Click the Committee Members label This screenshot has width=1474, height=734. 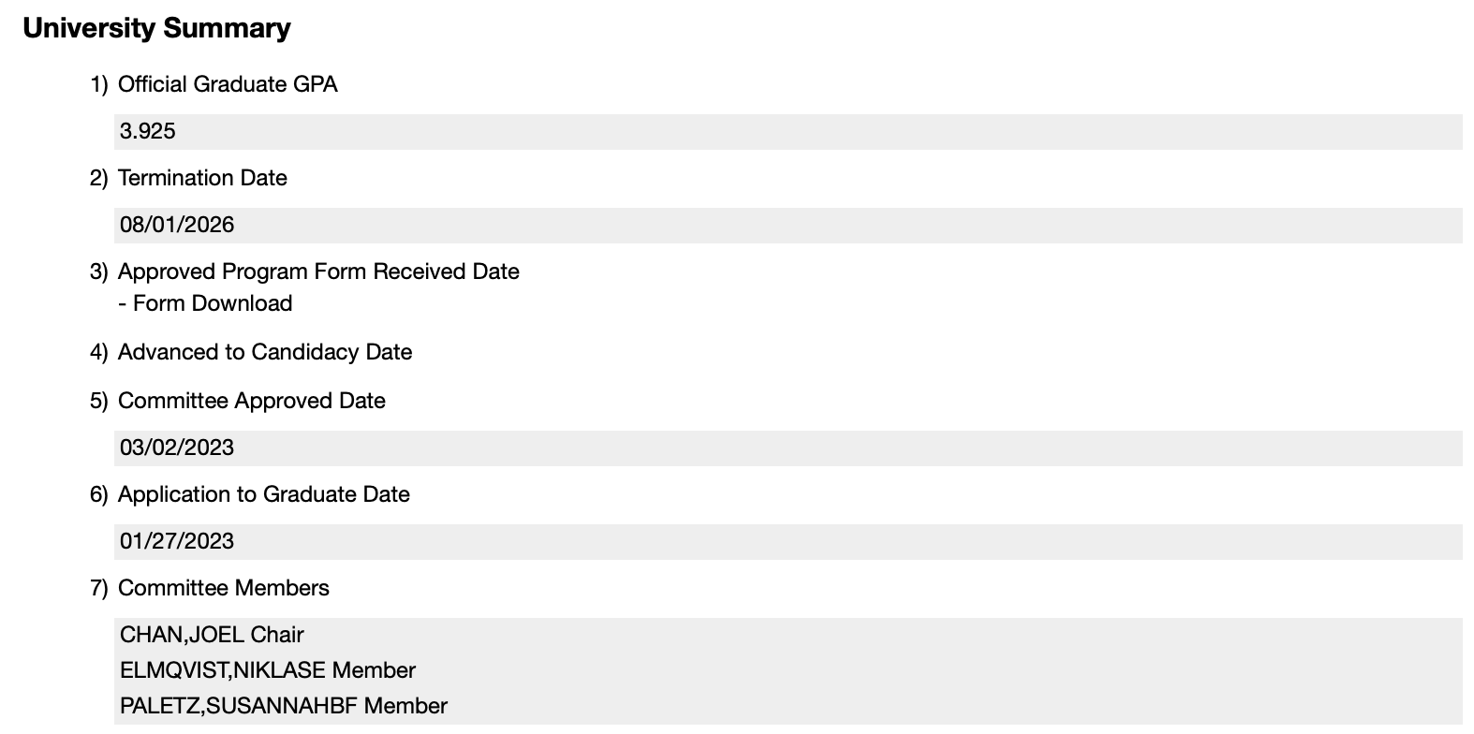click(224, 588)
